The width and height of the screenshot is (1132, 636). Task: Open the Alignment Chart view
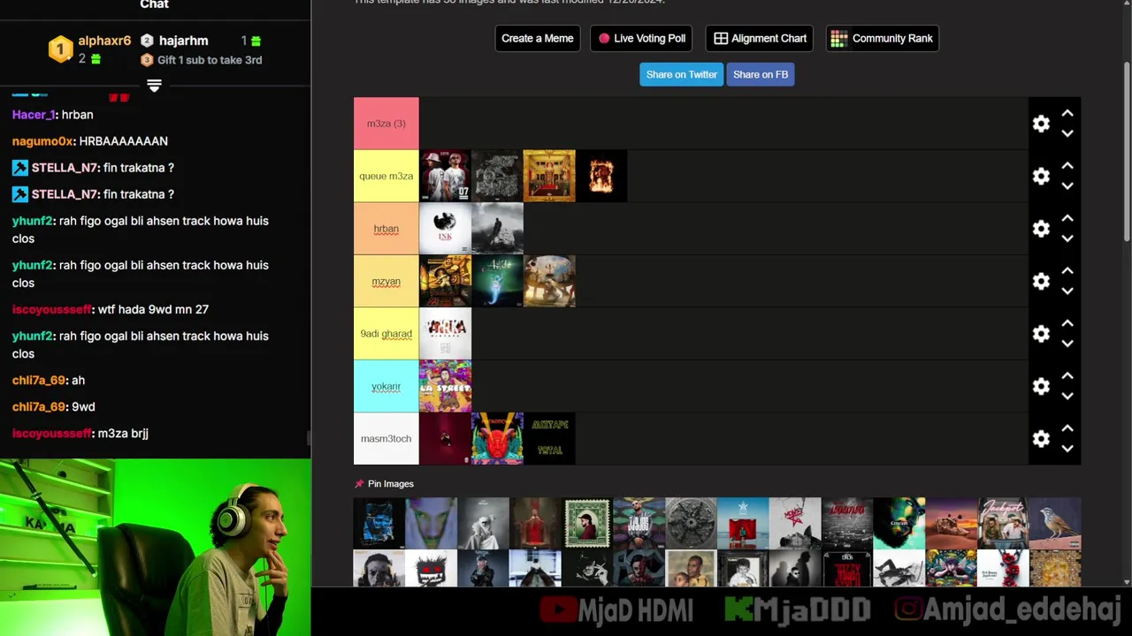coord(760,38)
